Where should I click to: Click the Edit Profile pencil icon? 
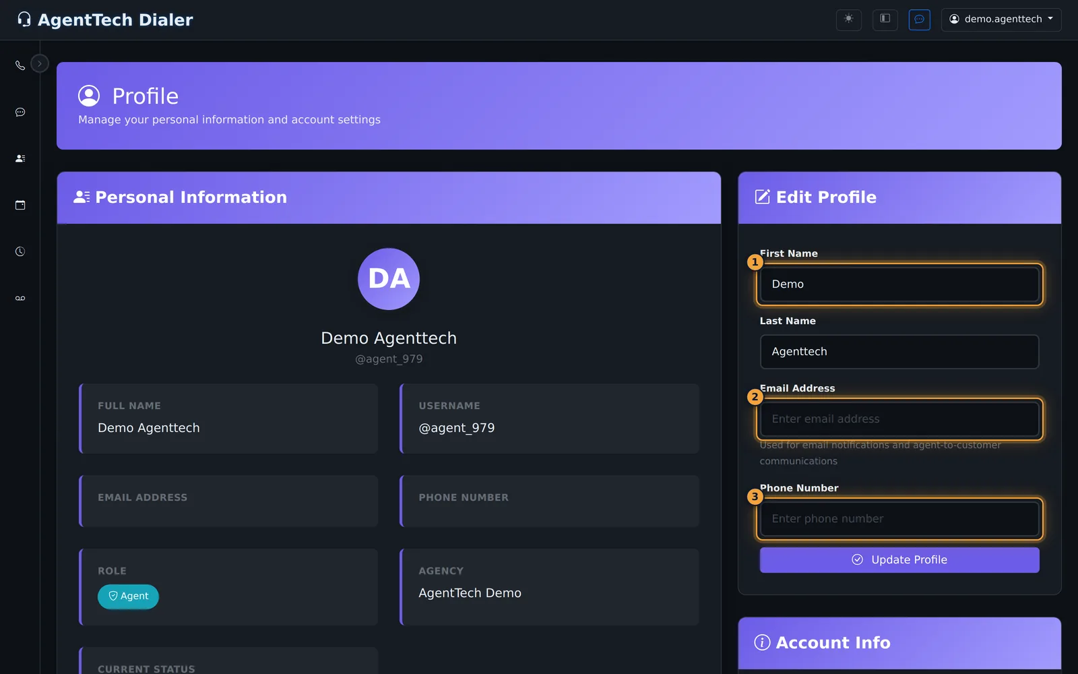(x=762, y=197)
